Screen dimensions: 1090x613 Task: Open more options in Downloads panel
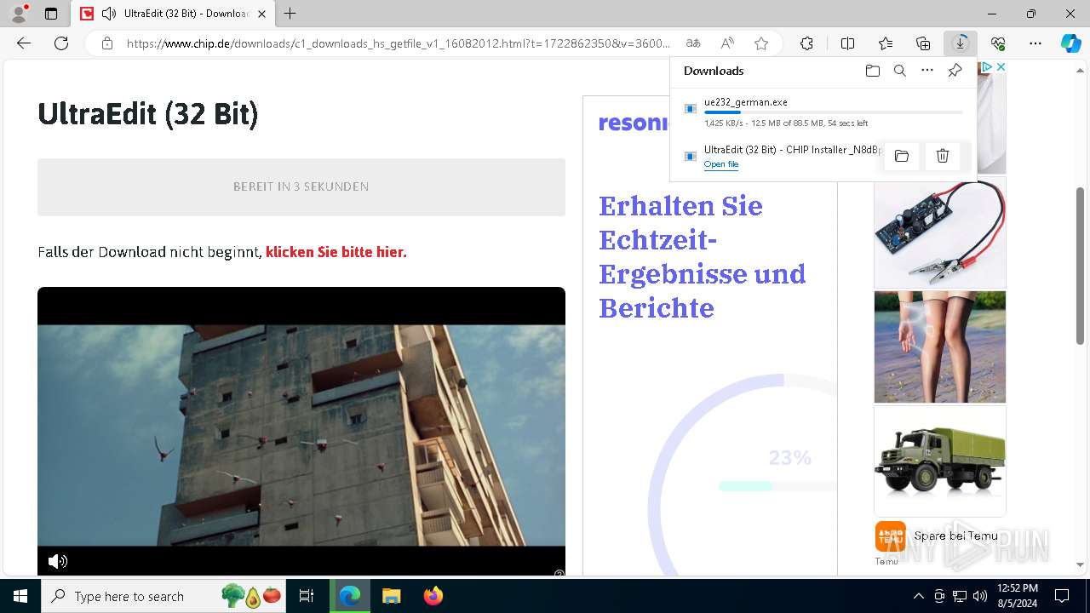927,71
